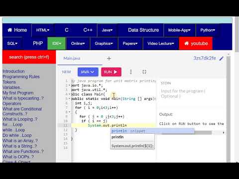
Task: Collapse code fold arrow on line 8
Action: [69, 112]
